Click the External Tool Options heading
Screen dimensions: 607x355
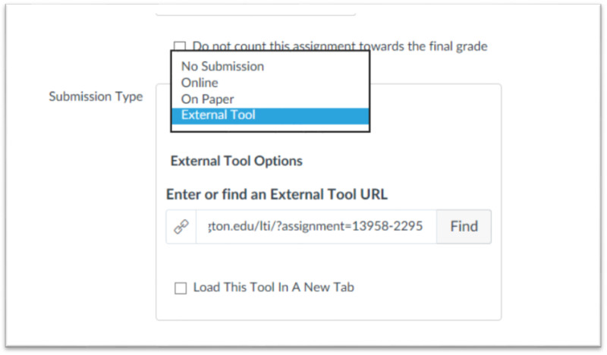coord(237,161)
